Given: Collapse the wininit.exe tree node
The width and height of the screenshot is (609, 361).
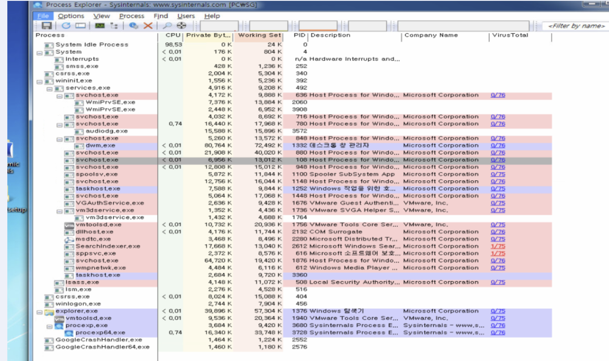Looking at the screenshot, I should pos(40,81).
